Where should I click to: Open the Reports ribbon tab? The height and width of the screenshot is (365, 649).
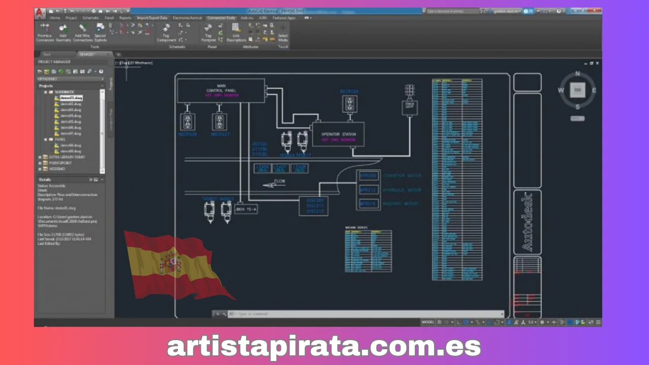(x=125, y=18)
